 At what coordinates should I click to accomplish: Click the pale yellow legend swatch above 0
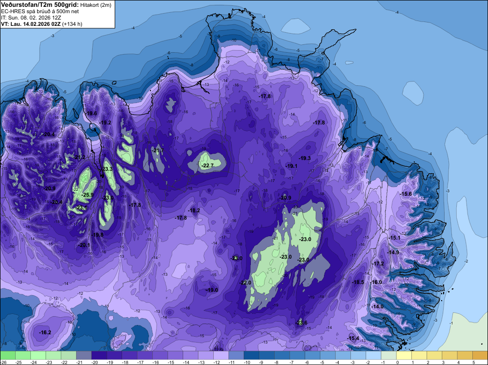[404, 355]
